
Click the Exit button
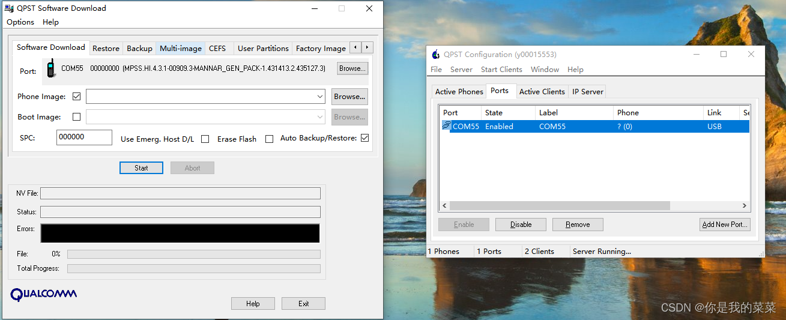tap(303, 304)
